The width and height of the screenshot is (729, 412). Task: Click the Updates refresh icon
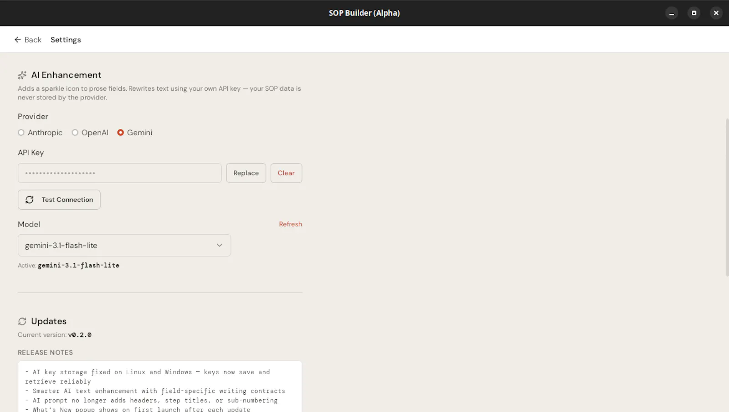(x=22, y=321)
